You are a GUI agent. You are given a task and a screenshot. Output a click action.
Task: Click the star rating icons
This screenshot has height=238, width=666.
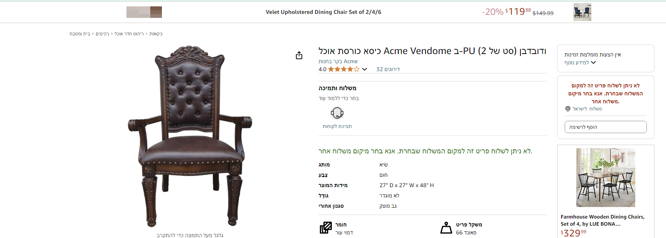click(x=343, y=69)
